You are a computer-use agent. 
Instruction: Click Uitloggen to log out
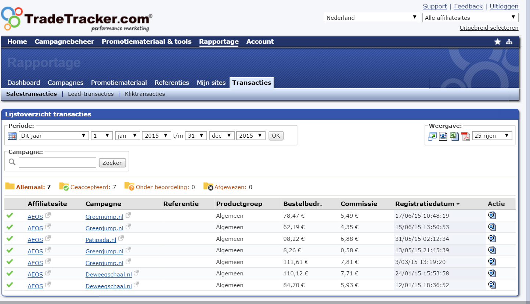point(504,6)
